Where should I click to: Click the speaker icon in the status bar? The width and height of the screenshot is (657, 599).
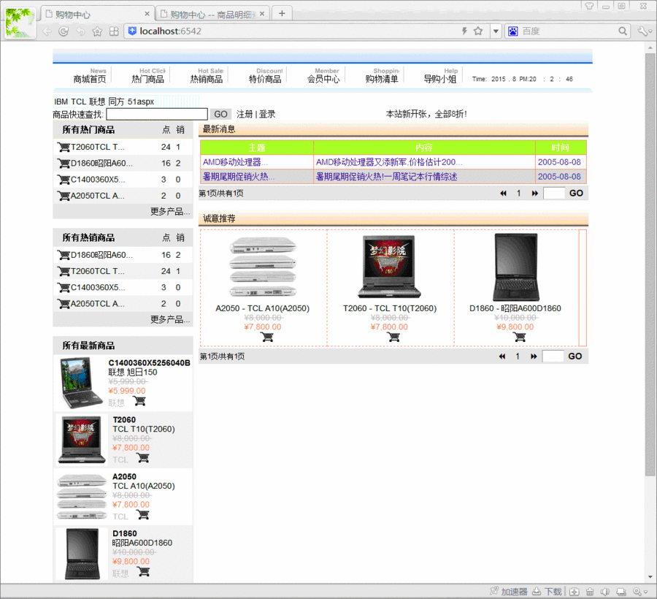pos(606,591)
